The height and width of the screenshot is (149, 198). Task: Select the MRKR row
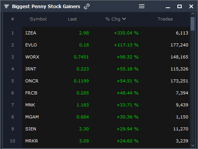coord(106,141)
